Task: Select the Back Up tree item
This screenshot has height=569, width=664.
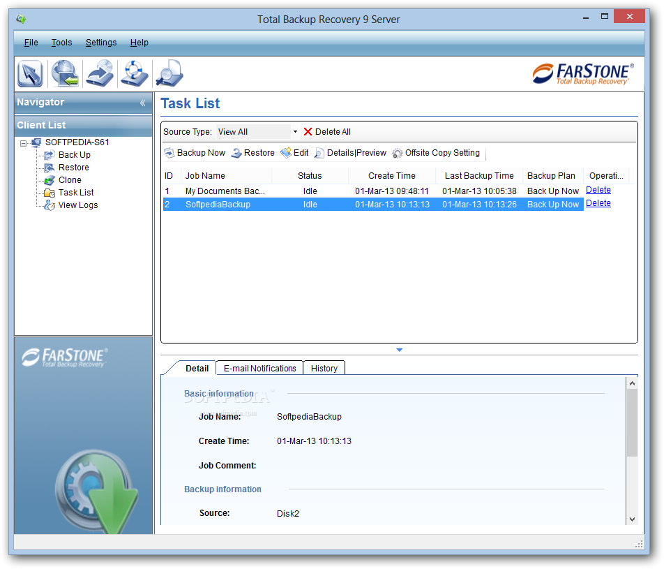Action: coord(75,155)
